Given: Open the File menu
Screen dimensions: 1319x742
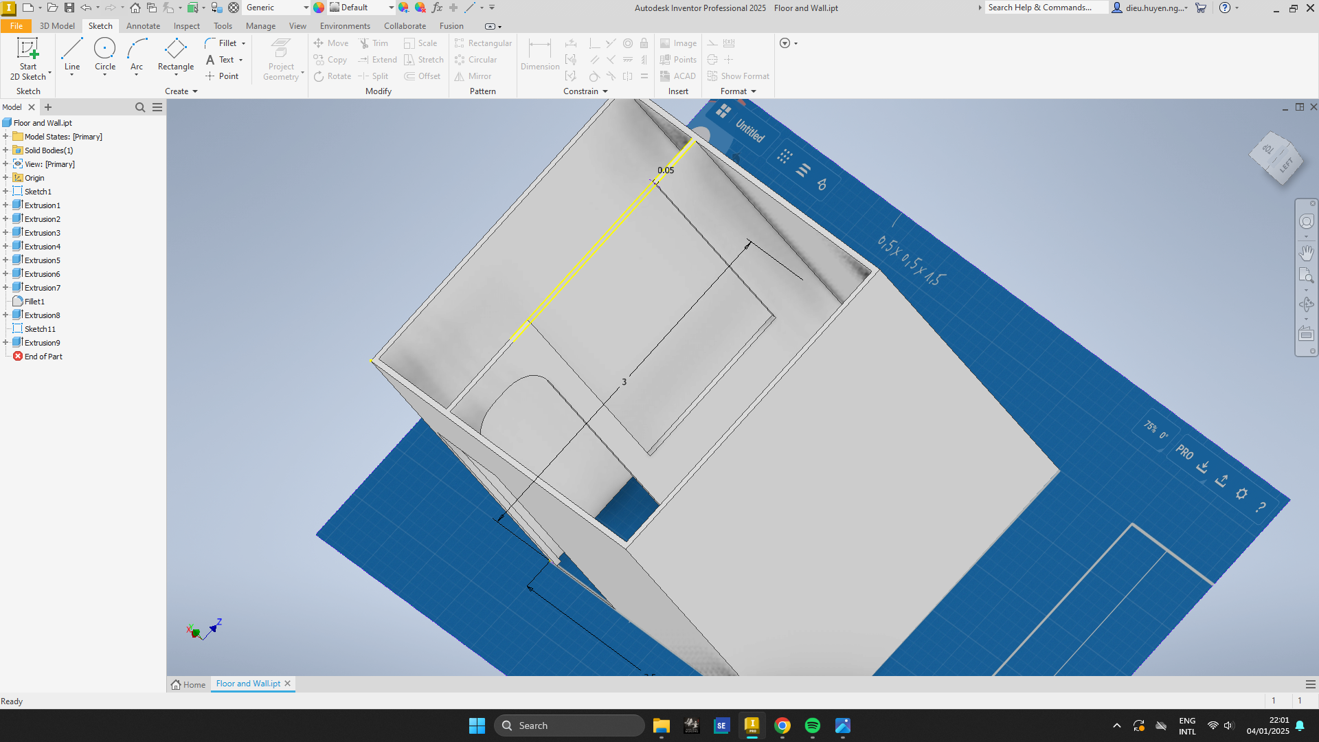Looking at the screenshot, I should (16, 26).
